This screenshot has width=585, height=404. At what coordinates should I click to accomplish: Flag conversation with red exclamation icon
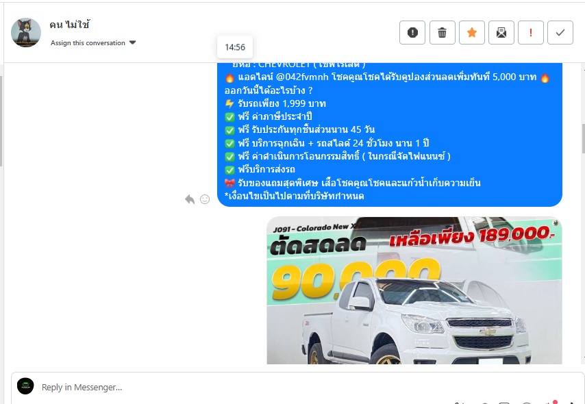pyautogui.click(x=530, y=32)
